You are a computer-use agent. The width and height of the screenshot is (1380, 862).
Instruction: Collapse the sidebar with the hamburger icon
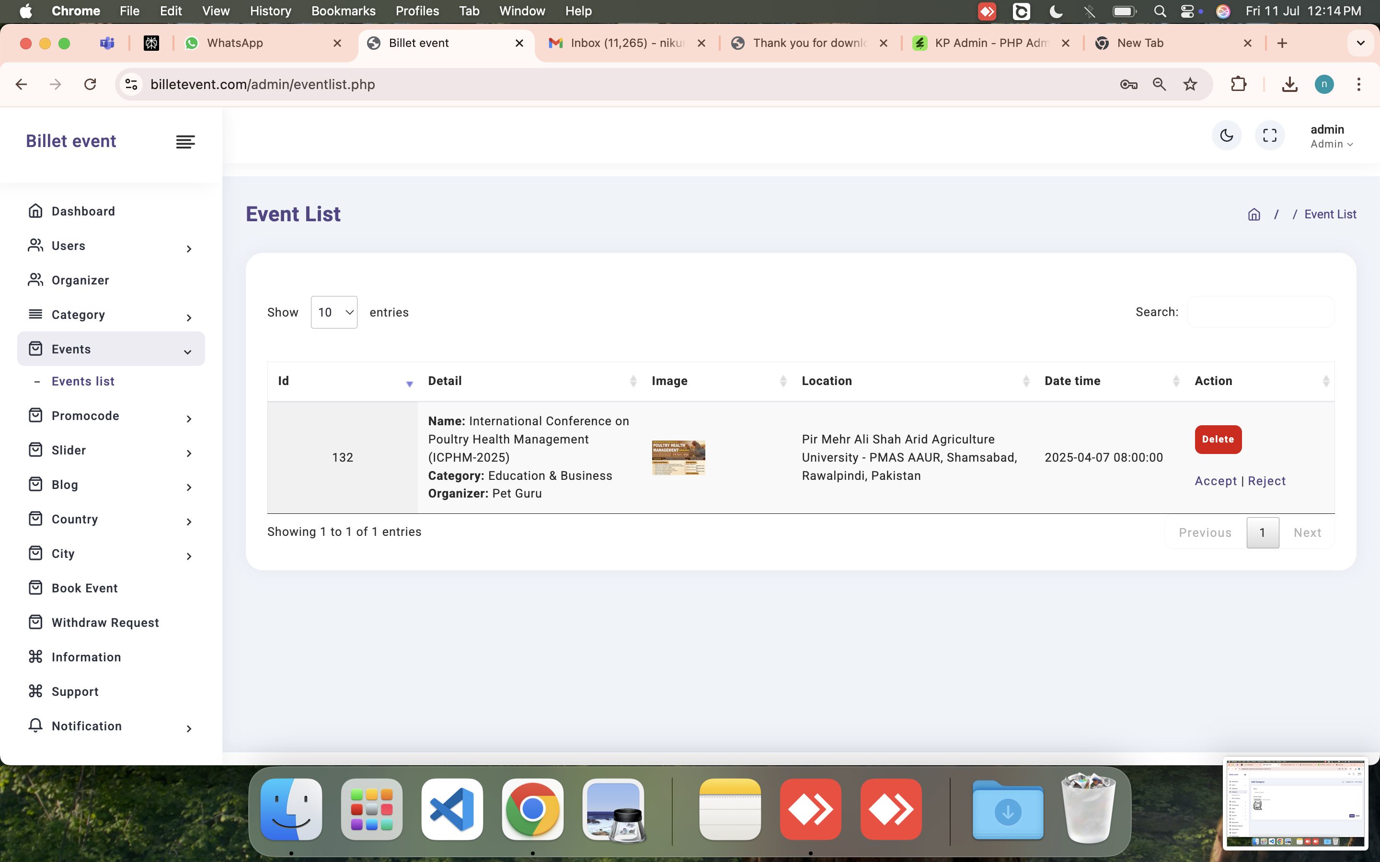185,141
